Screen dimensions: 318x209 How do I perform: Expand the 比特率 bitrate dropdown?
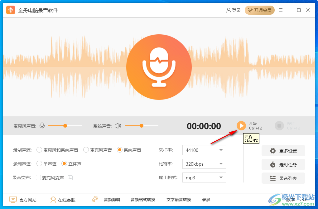[x=204, y=164]
